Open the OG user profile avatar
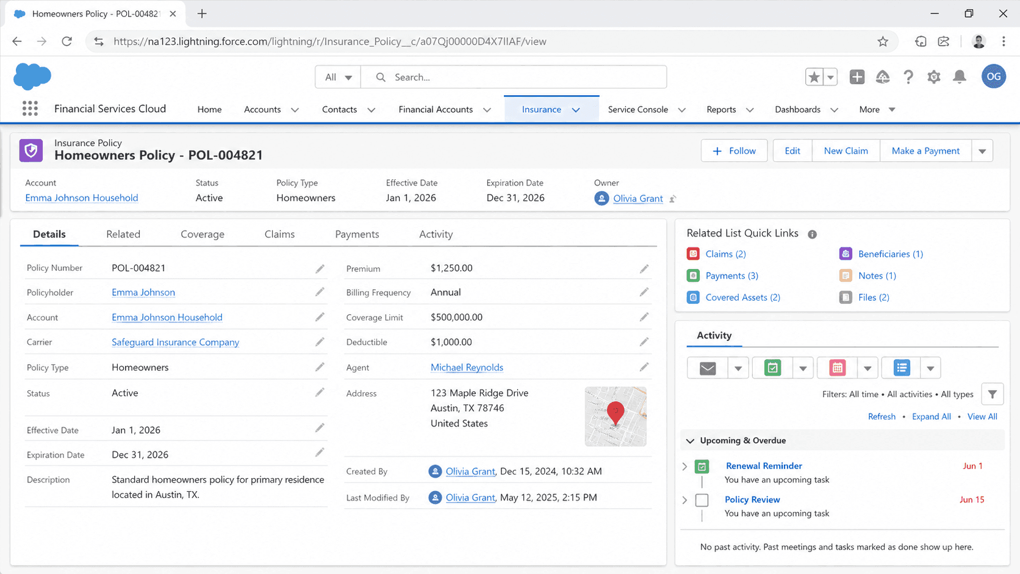This screenshot has width=1020, height=574. (x=994, y=76)
